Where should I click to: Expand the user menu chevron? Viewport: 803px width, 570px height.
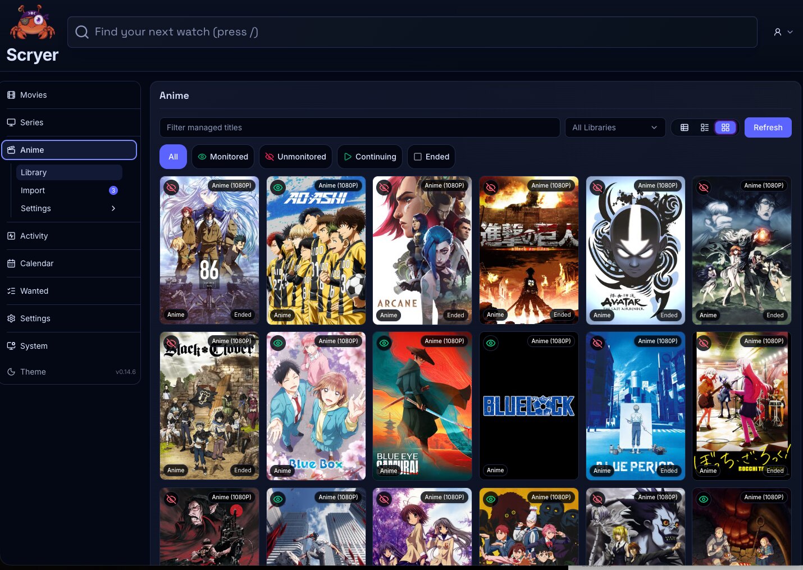pyautogui.click(x=790, y=32)
